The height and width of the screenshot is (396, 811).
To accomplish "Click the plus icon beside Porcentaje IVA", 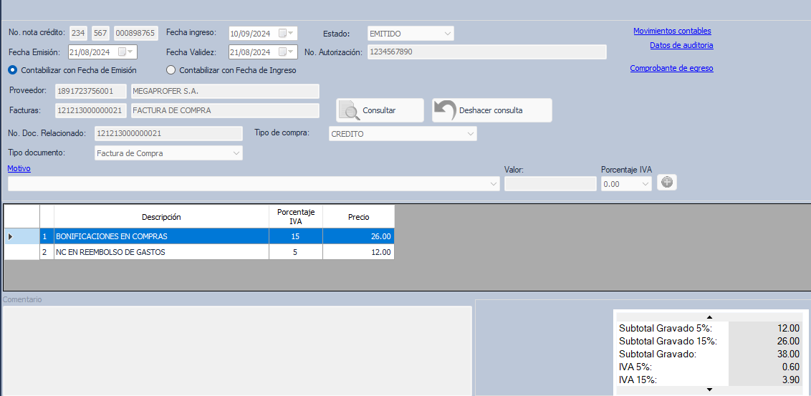I will point(667,183).
